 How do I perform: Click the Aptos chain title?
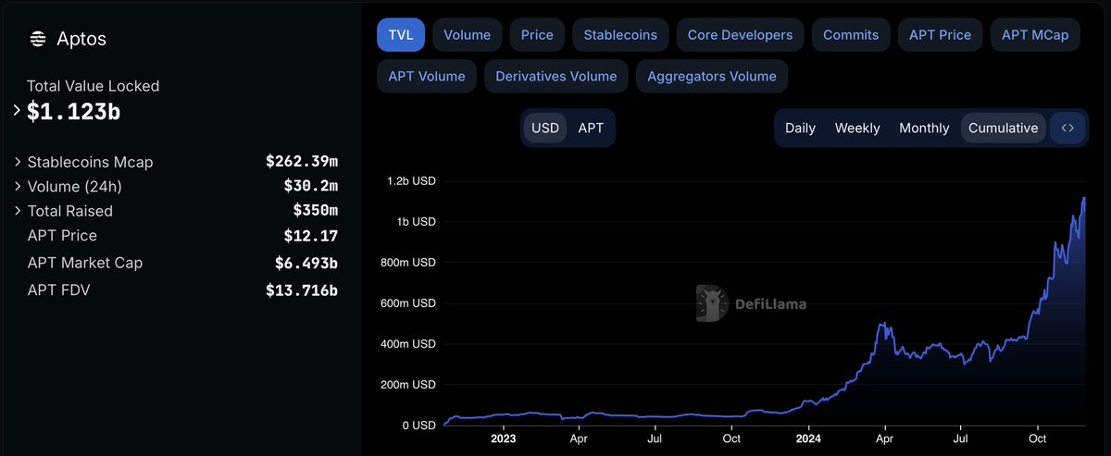(81, 39)
